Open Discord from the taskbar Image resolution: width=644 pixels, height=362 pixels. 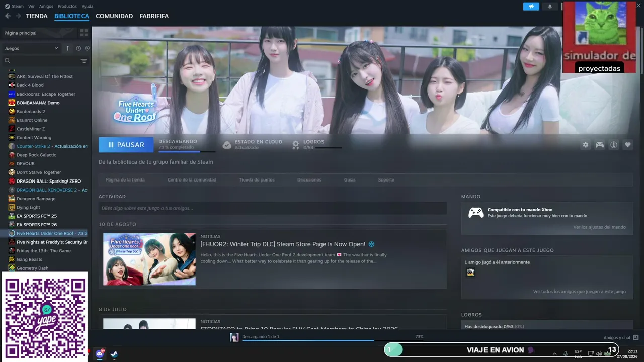(100, 354)
